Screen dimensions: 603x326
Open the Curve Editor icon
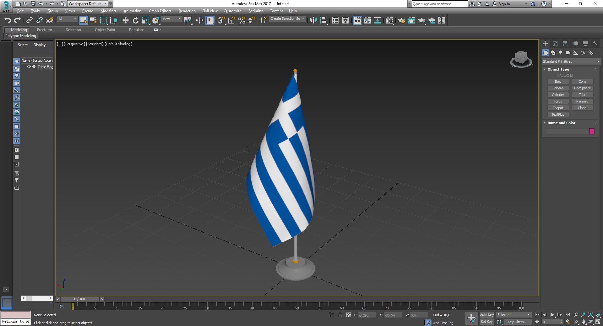pyautogui.click(x=367, y=20)
